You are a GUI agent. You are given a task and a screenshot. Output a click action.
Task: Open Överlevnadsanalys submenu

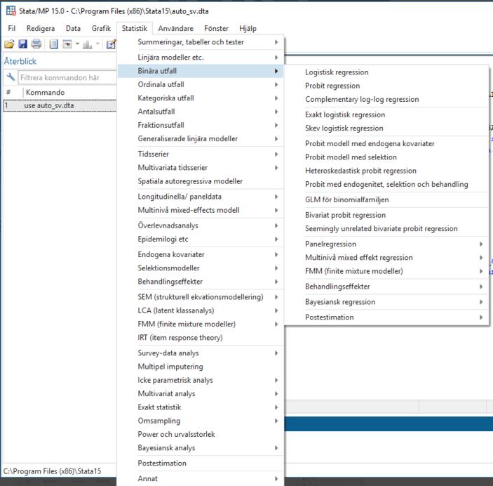point(201,225)
